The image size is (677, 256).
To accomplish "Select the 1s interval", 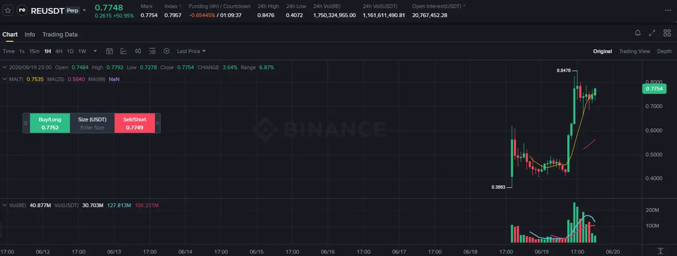I will (22, 51).
